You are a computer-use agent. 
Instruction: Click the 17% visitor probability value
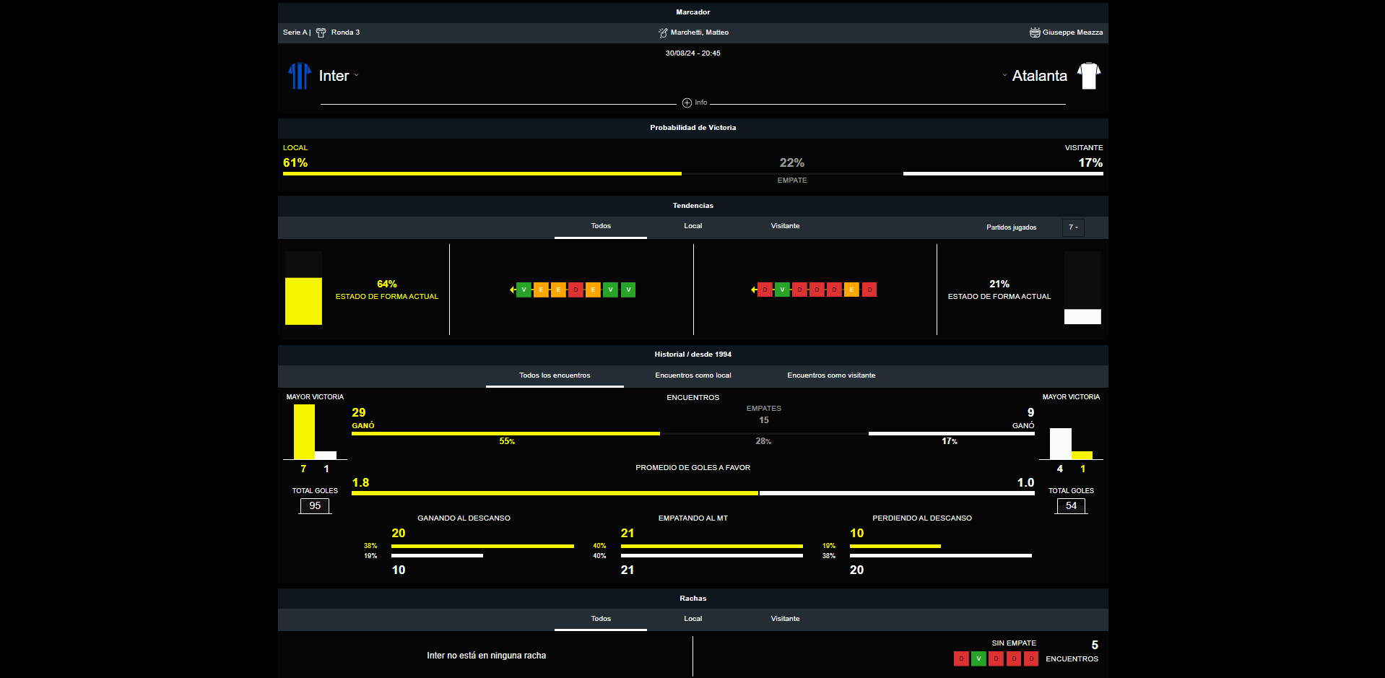coord(1090,163)
